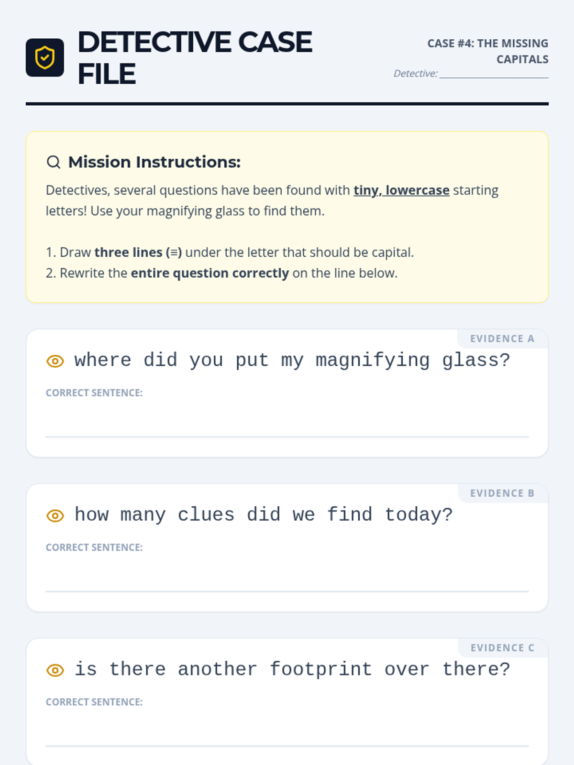Click the underlined "tiny, lowercase" text

(x=401, y=190)
